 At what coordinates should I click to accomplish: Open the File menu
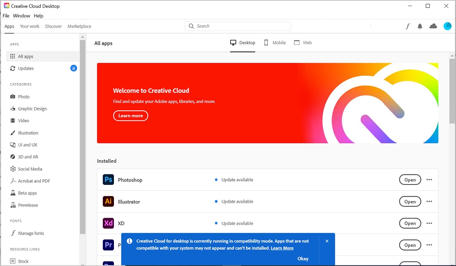pos(6,16)
